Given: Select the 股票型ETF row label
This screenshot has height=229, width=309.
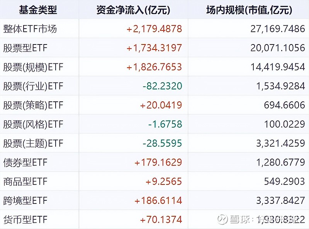Looking at the screenshot, I should coord(25,48).
